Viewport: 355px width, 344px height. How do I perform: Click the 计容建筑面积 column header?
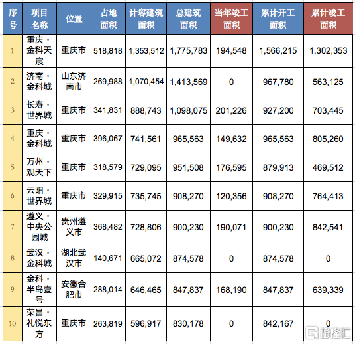[x=146, y=19]
